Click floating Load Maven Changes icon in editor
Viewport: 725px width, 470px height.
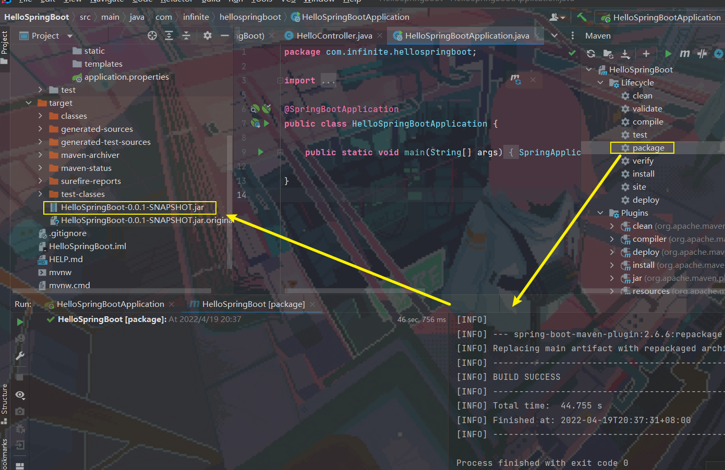pos(515,80)
